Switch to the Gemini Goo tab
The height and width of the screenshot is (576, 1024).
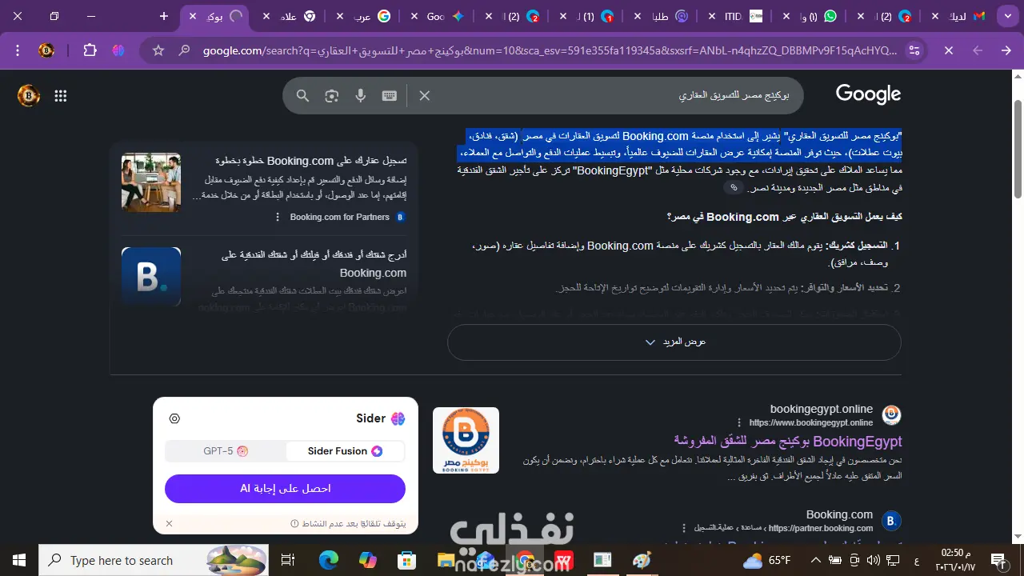(438, 16)
